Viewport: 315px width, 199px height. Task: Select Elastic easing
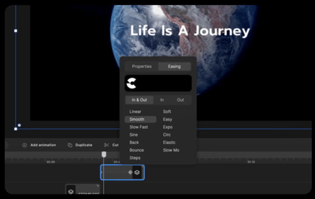[169, 143]
